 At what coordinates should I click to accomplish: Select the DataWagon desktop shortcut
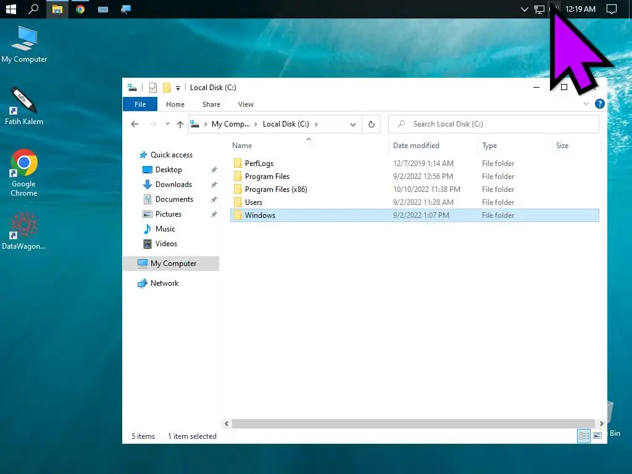24,231
